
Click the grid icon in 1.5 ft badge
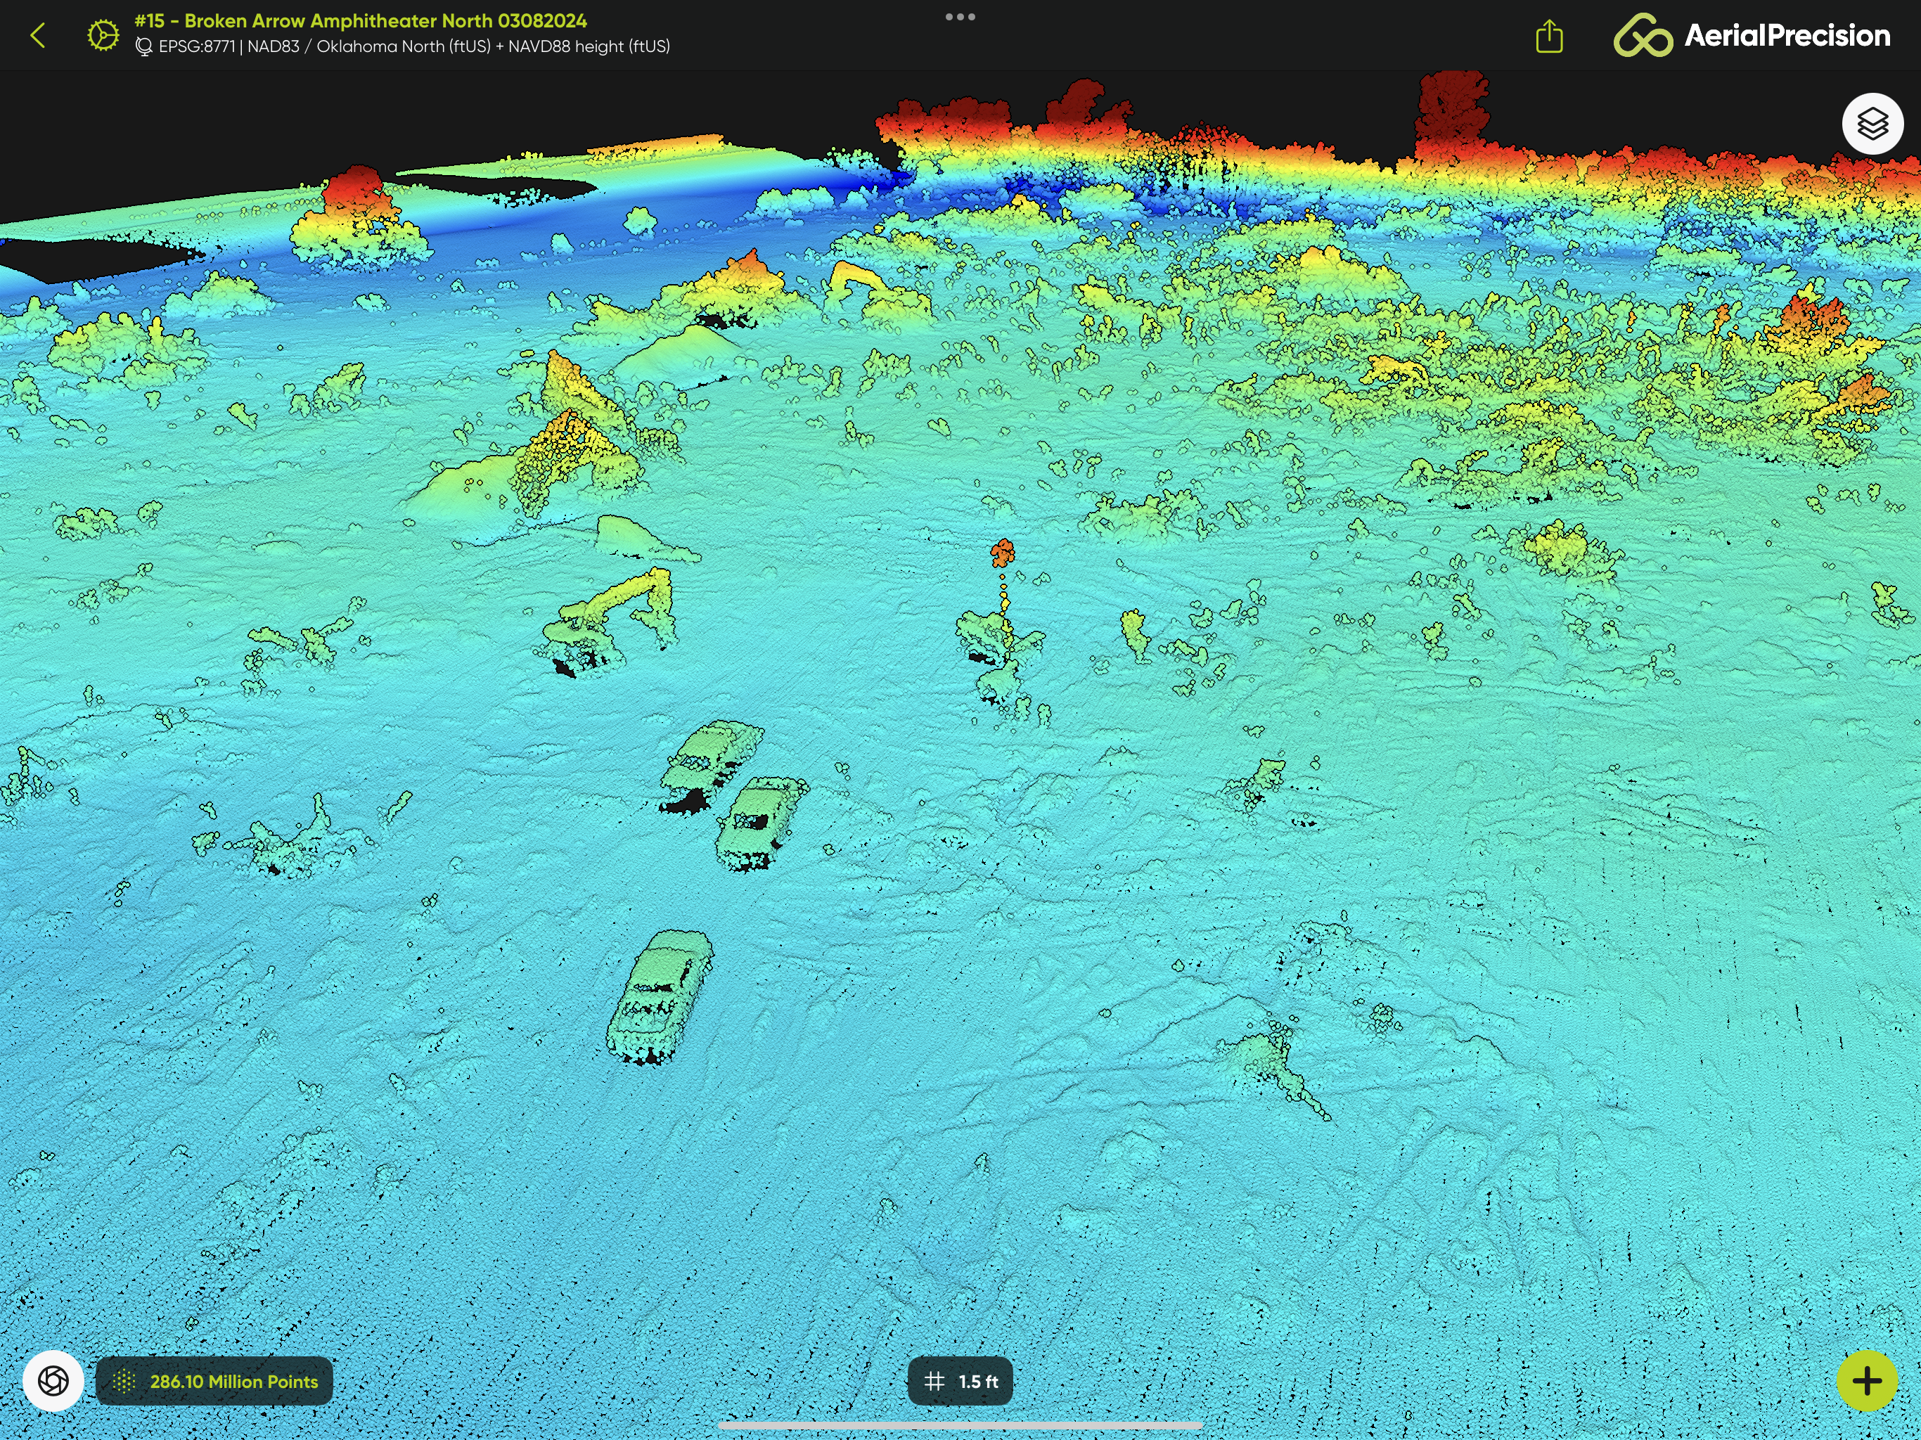934,1381
